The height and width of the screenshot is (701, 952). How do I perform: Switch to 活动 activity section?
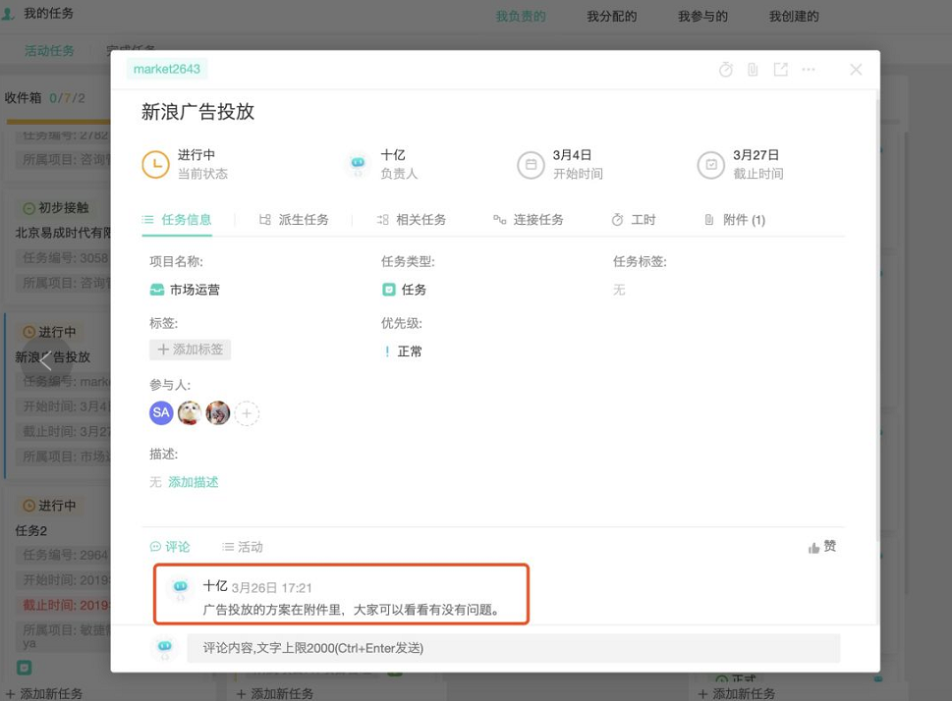coord(243,547)
